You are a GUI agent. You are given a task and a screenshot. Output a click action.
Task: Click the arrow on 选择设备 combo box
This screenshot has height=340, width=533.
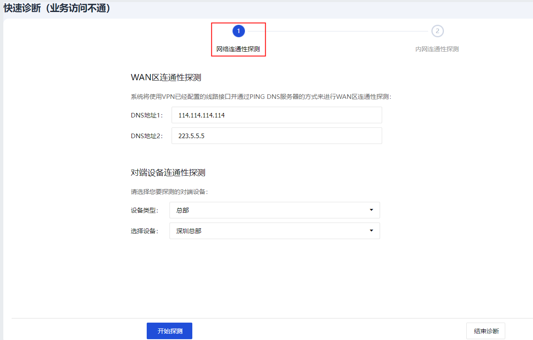(371, 231)
